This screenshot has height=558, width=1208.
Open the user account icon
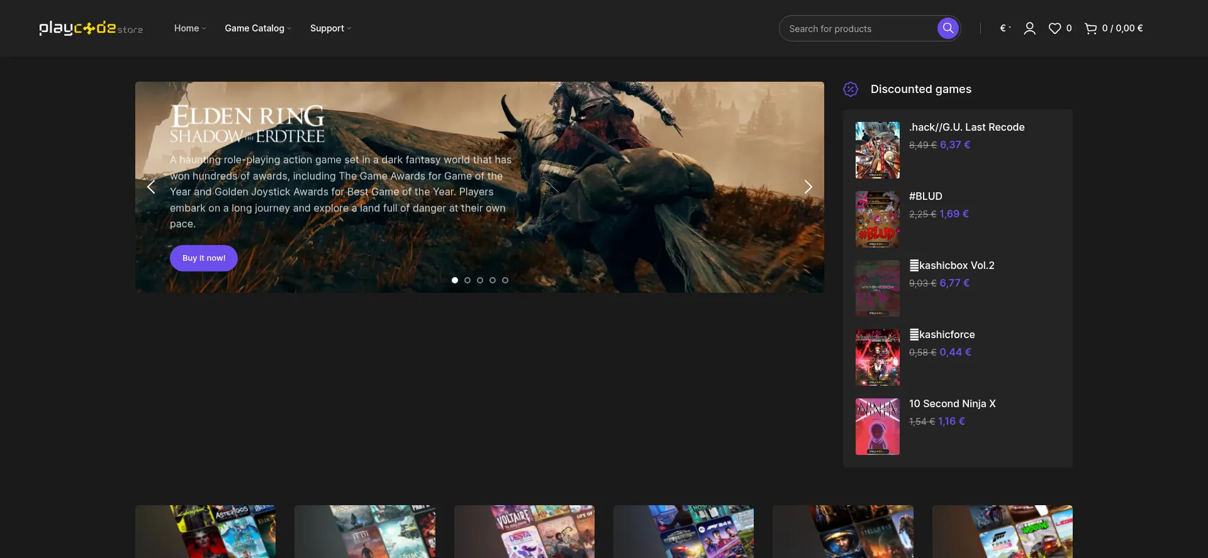[1029, 28]
